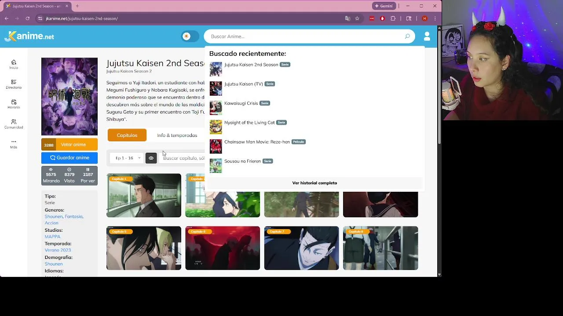Toggle the eye visibility button beside episode range
This screenshot has width=563, height=316.
[x=151, y=158]
